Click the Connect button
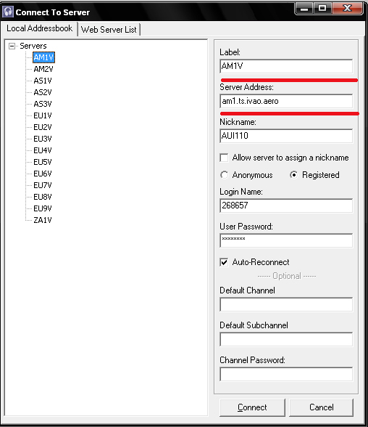The image size is (368, 427). (x=252, y=407)
